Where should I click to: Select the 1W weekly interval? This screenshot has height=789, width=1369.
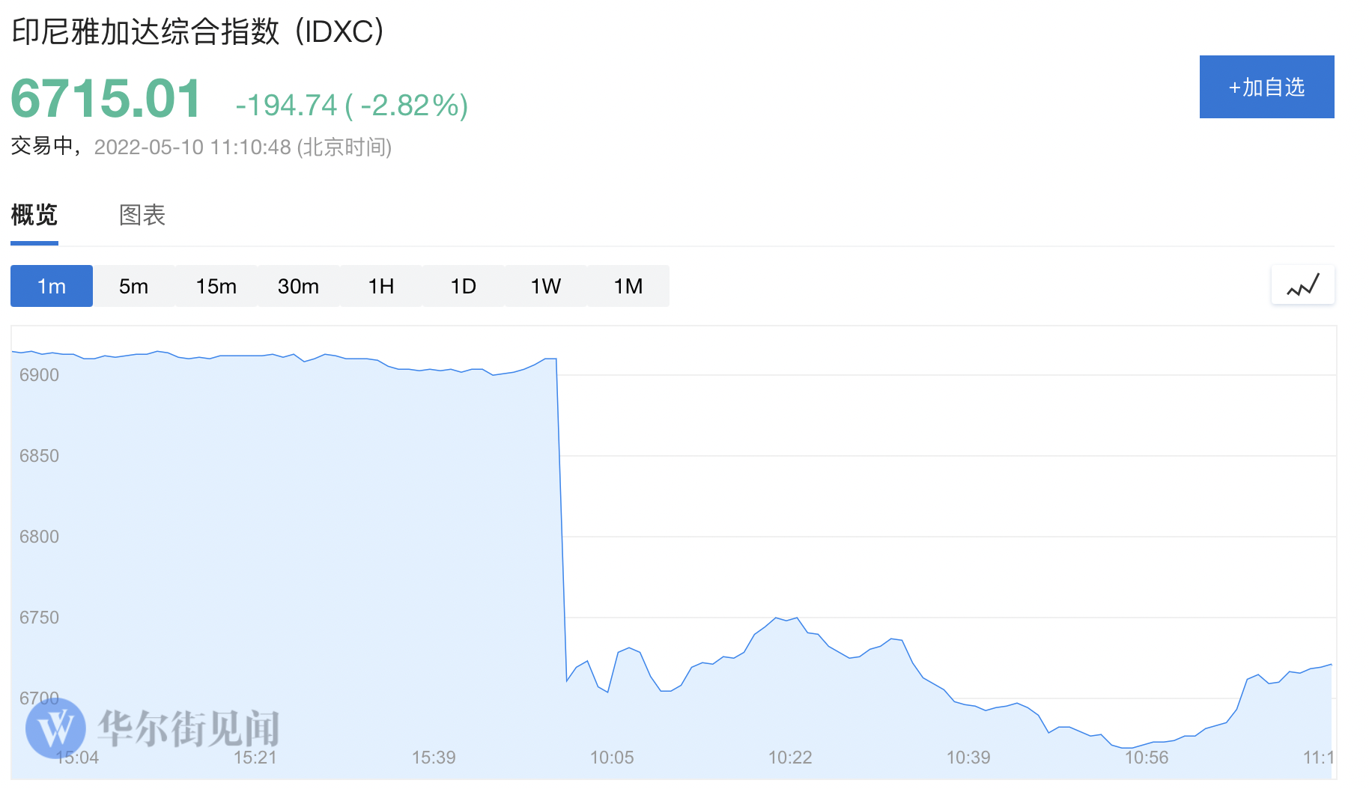(x=545, y=285)
